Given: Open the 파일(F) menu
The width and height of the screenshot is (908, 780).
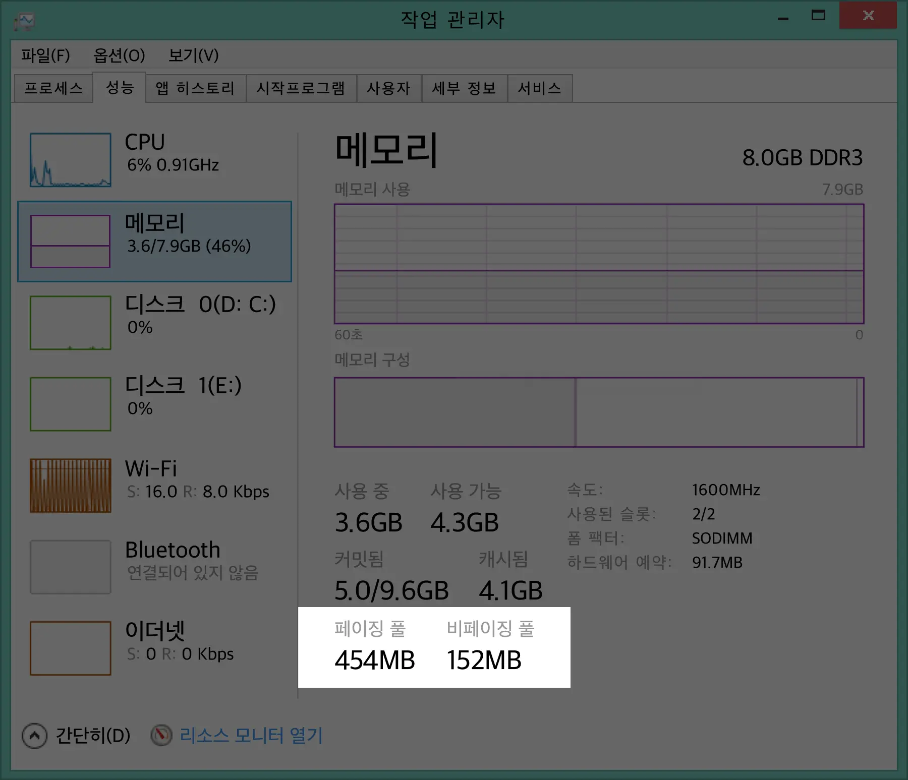Looking at the screenshot, I should click(x=45, y=55).
